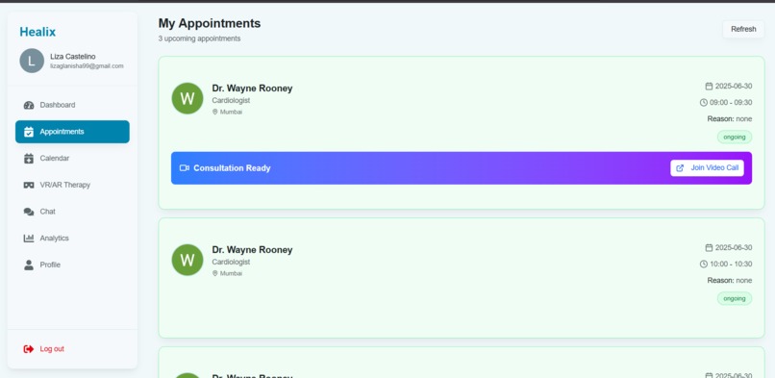Viewport: 775px width, 378px height.
Task: Click Cardiologist label in 09:00 appointment card
Action: tap(232, 100)
